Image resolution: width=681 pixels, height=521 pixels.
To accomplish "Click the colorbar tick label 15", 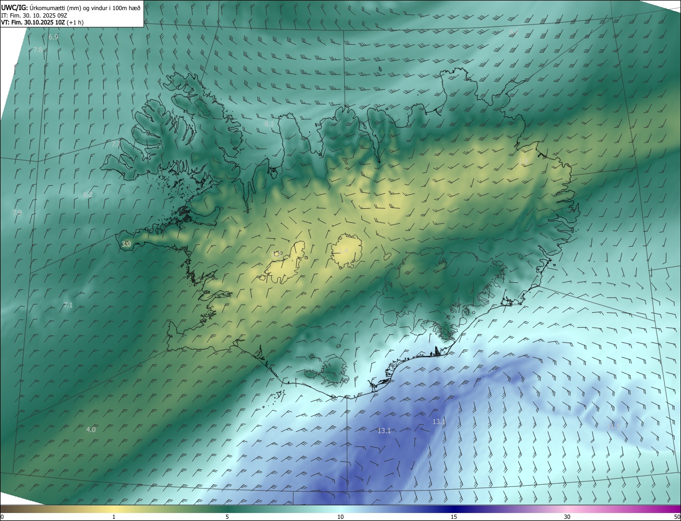I will pos(454,517).
